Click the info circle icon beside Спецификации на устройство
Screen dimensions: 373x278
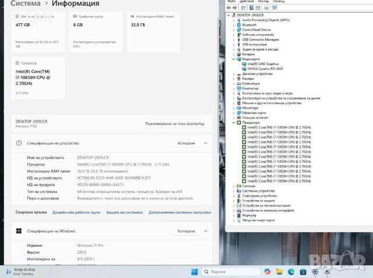[x=19, y=143]
